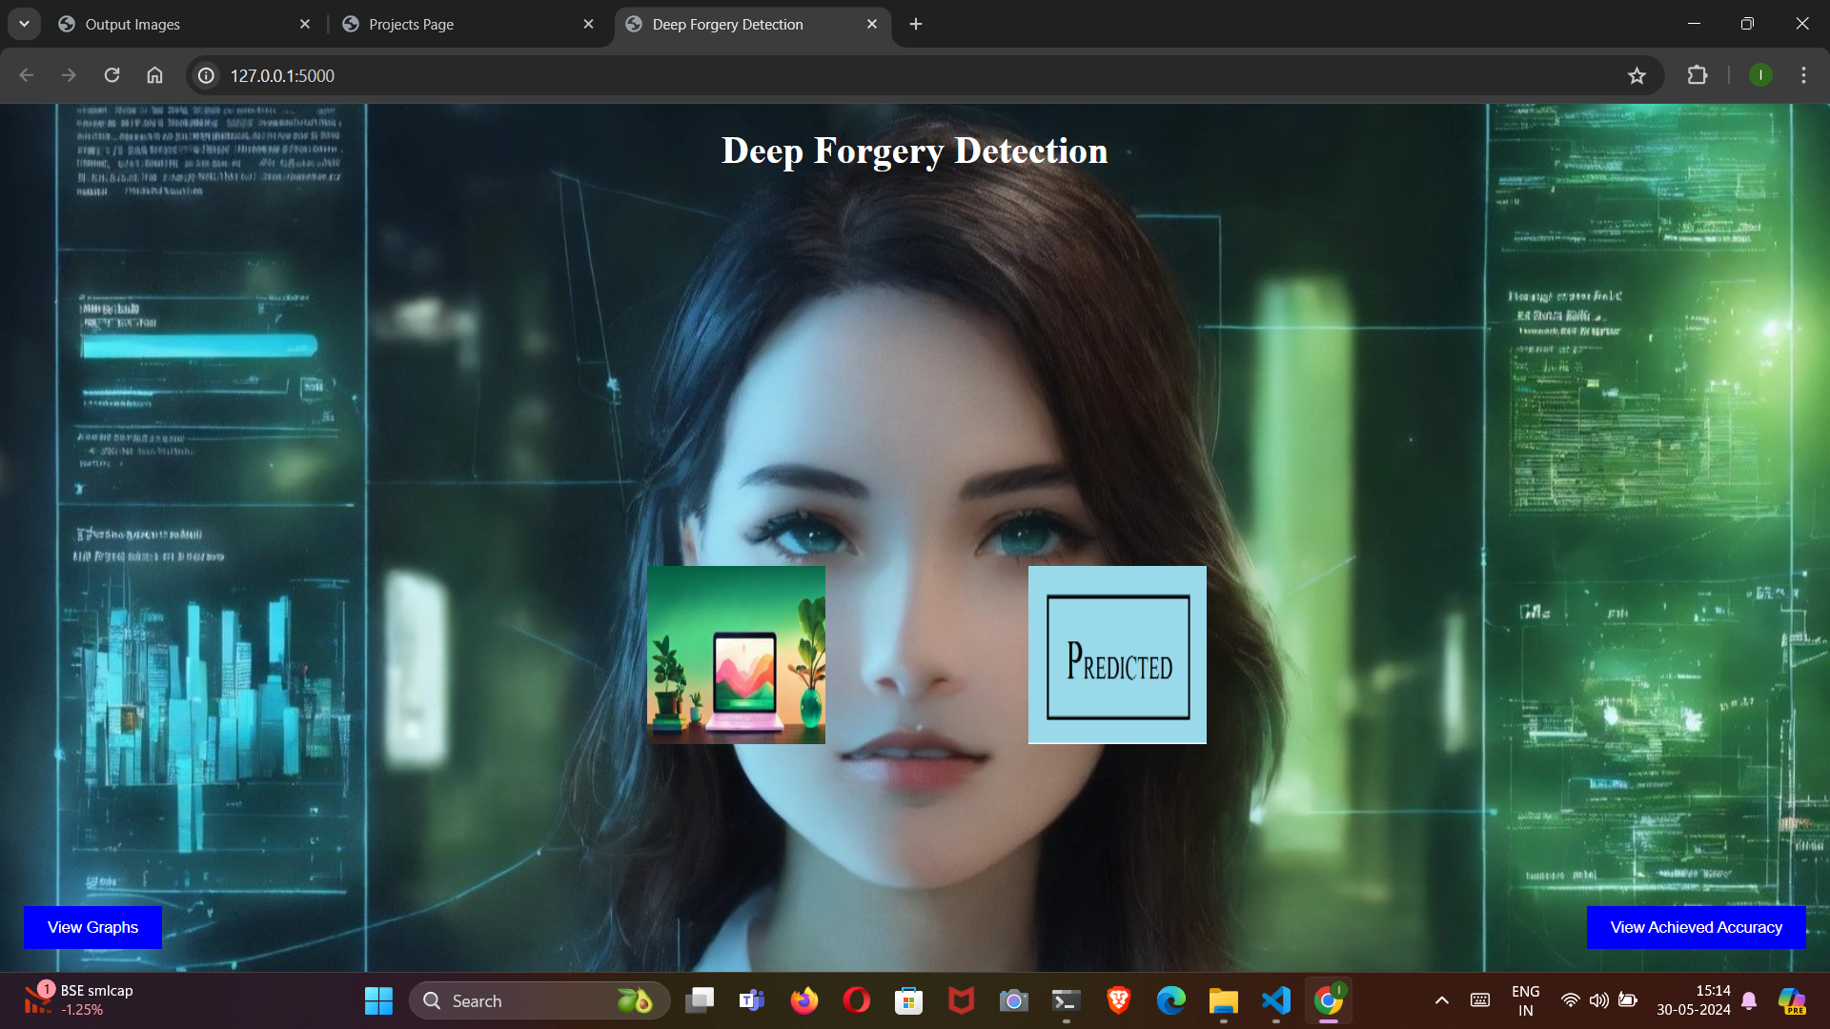Show hidden system tray icons

pos(1441,1000)
